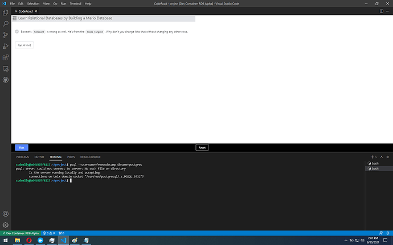The height and width of the screenshot is (245, 393).
Task: Open the Selection menu
Action: click(x=33, y=3)
